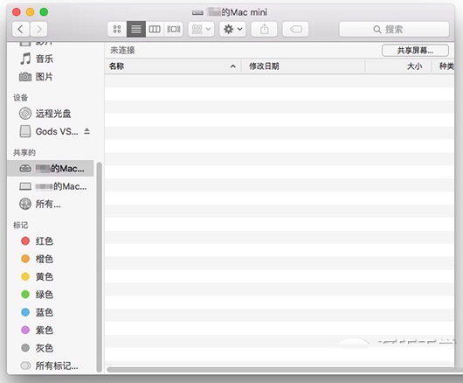Go back with the back arrow
Viewport: 463px width, 383px height.
[21, 29]
